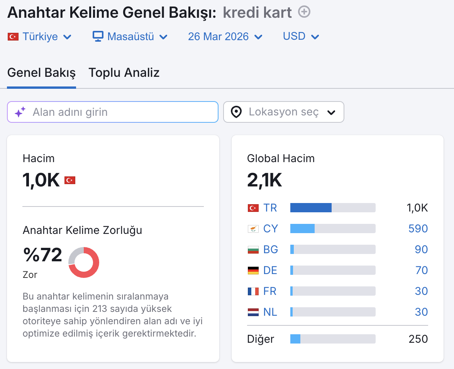Image resolution: width=454 pixels, height=369 pixels.
Task: Click the desktop monitor icon near Masaüstü
Action: pos(98,36)
